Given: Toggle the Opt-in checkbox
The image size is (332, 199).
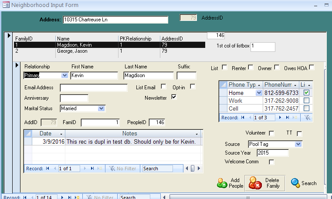Looking at the screenshot, I should click(193, 86).
